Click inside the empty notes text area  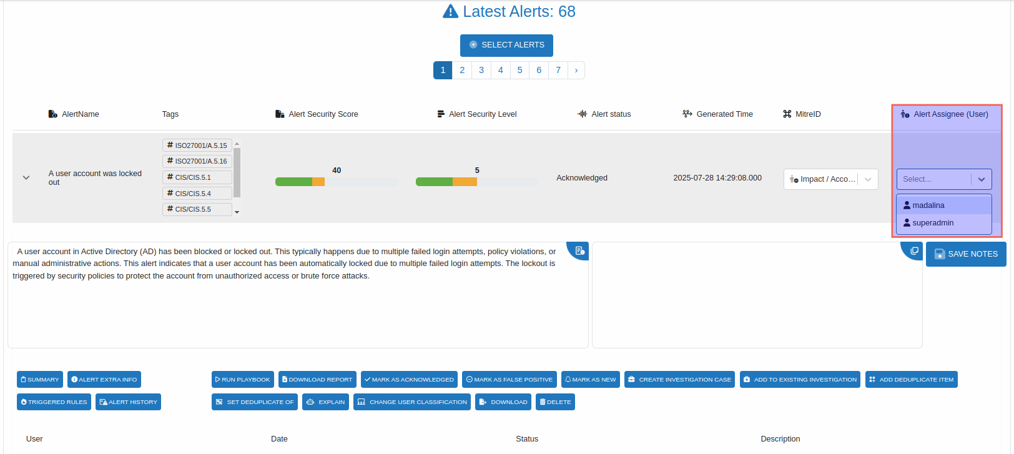pyautogui.click(x=757, y=300)
